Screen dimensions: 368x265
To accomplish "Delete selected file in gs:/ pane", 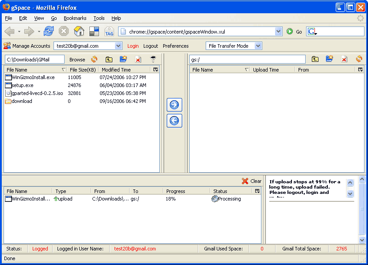I will coord(344,59).
